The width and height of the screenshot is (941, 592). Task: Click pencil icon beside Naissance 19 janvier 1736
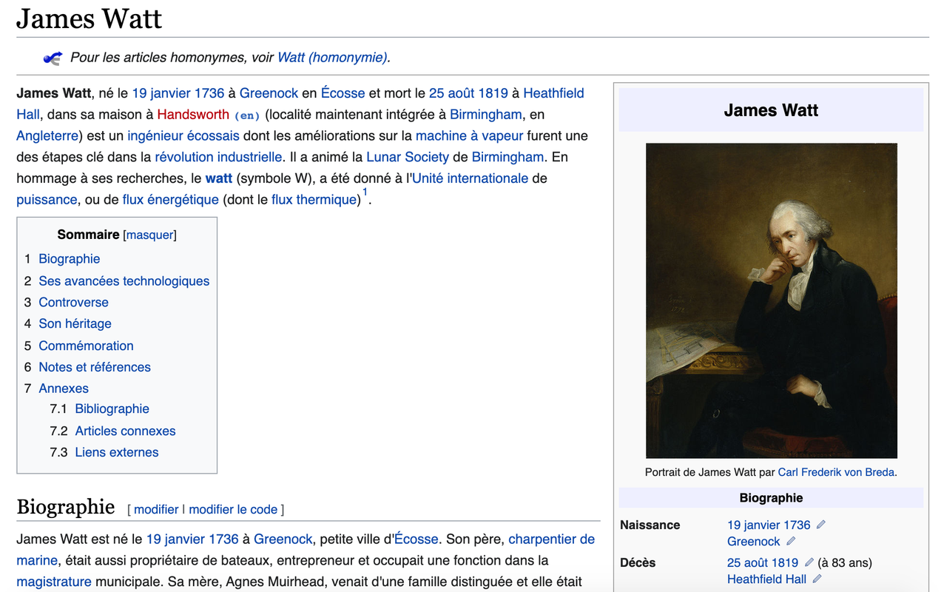pyautogui.click(x=820, y=525)
